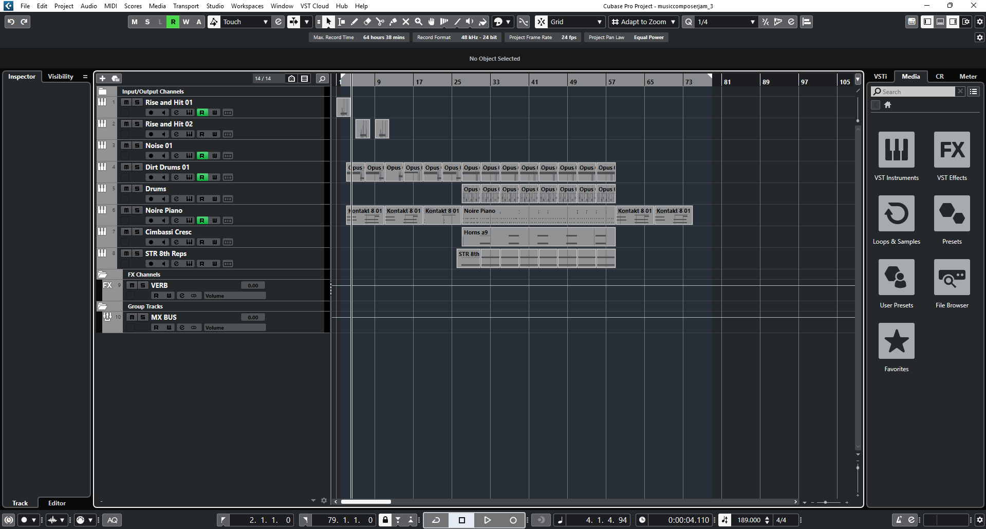This screenshot has width=986, height=529.
Task: Click the AQ auto quantize button
Action: tap(112, 520)
